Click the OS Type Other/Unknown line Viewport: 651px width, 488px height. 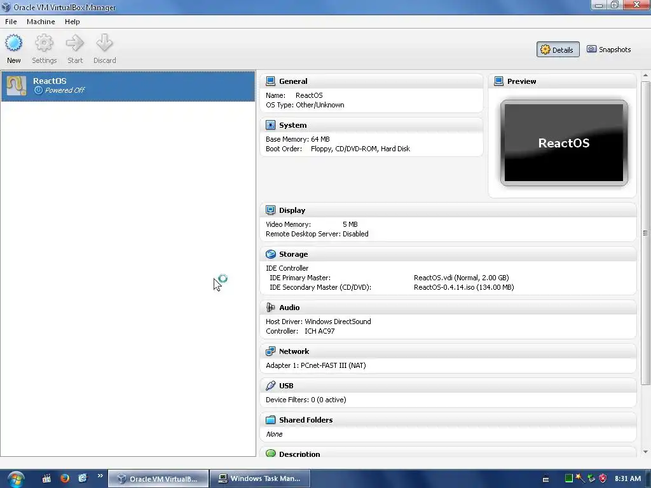click(305, 105)
